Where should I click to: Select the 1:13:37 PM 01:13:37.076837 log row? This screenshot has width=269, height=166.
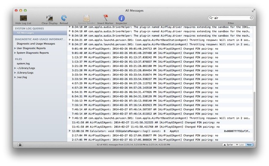(160, 62)
